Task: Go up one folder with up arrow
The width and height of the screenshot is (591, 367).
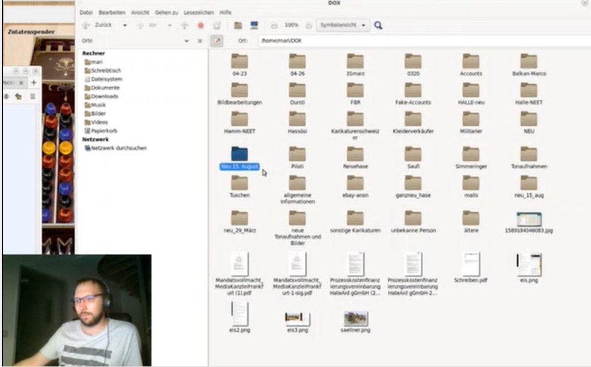Action: coord(185,25)
